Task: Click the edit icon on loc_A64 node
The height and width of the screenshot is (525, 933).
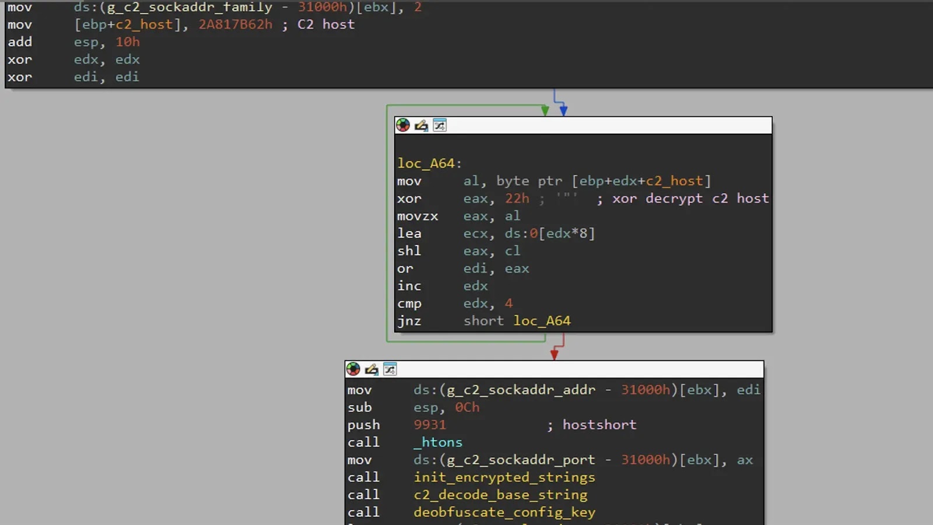Action: (x=421, y=125)
